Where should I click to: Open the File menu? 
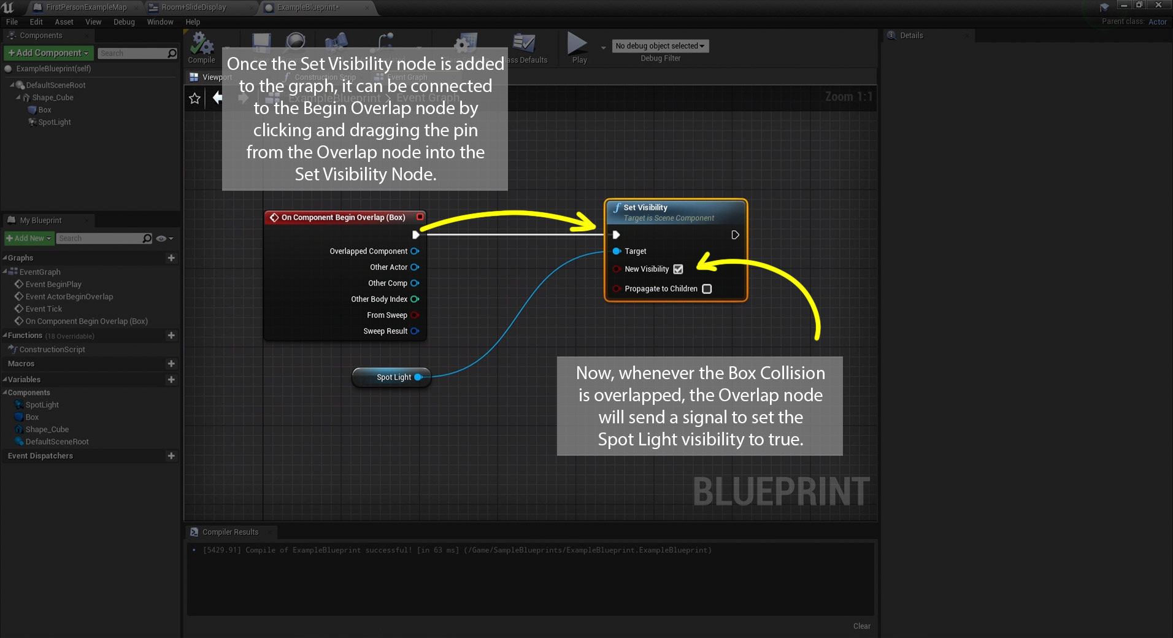[x=12, y=21]
